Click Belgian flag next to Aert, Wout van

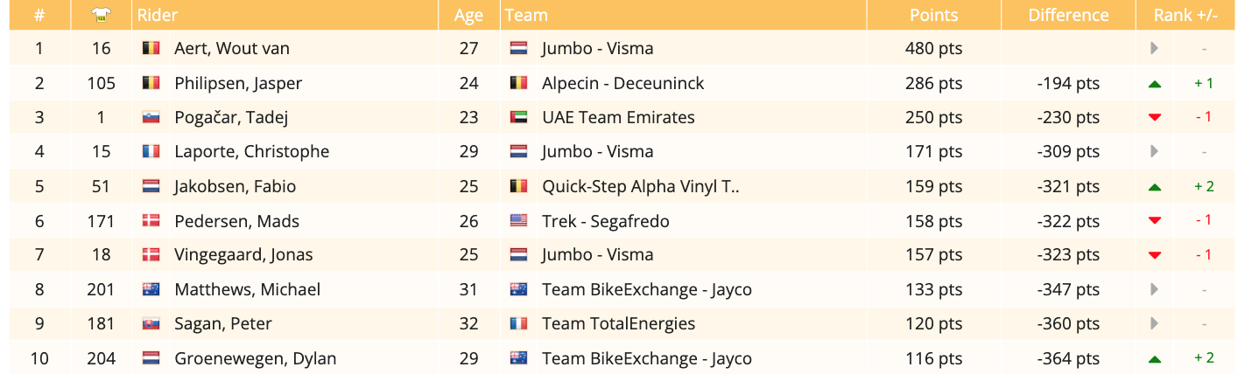tap(151, 49)
